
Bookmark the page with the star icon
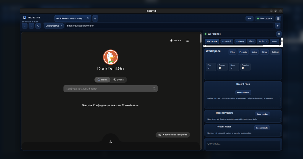point(277,26)
